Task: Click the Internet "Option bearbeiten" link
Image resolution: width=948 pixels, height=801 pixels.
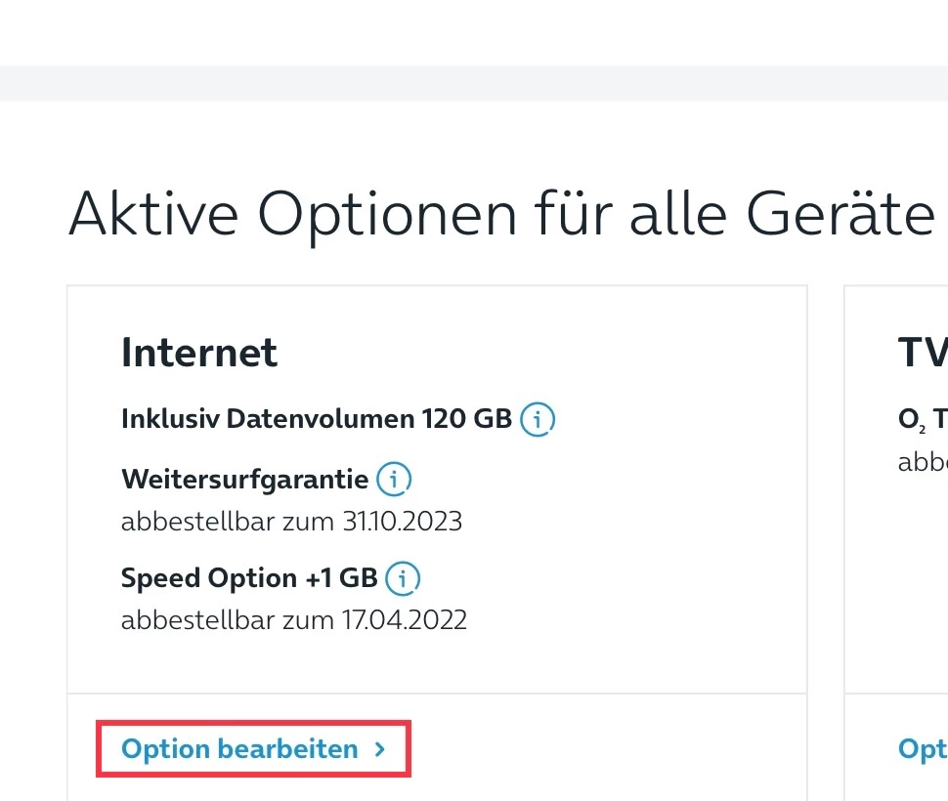Action: click(239, 749)
